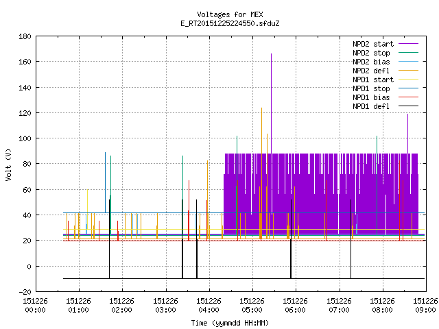Click the purple spike near 120 V after 08:00
This screenshot has height=329, width=439.
point(408,134)
